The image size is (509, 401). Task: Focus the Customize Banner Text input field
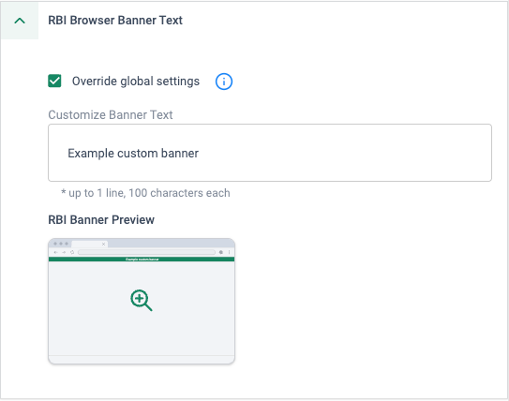click(270, 153)
